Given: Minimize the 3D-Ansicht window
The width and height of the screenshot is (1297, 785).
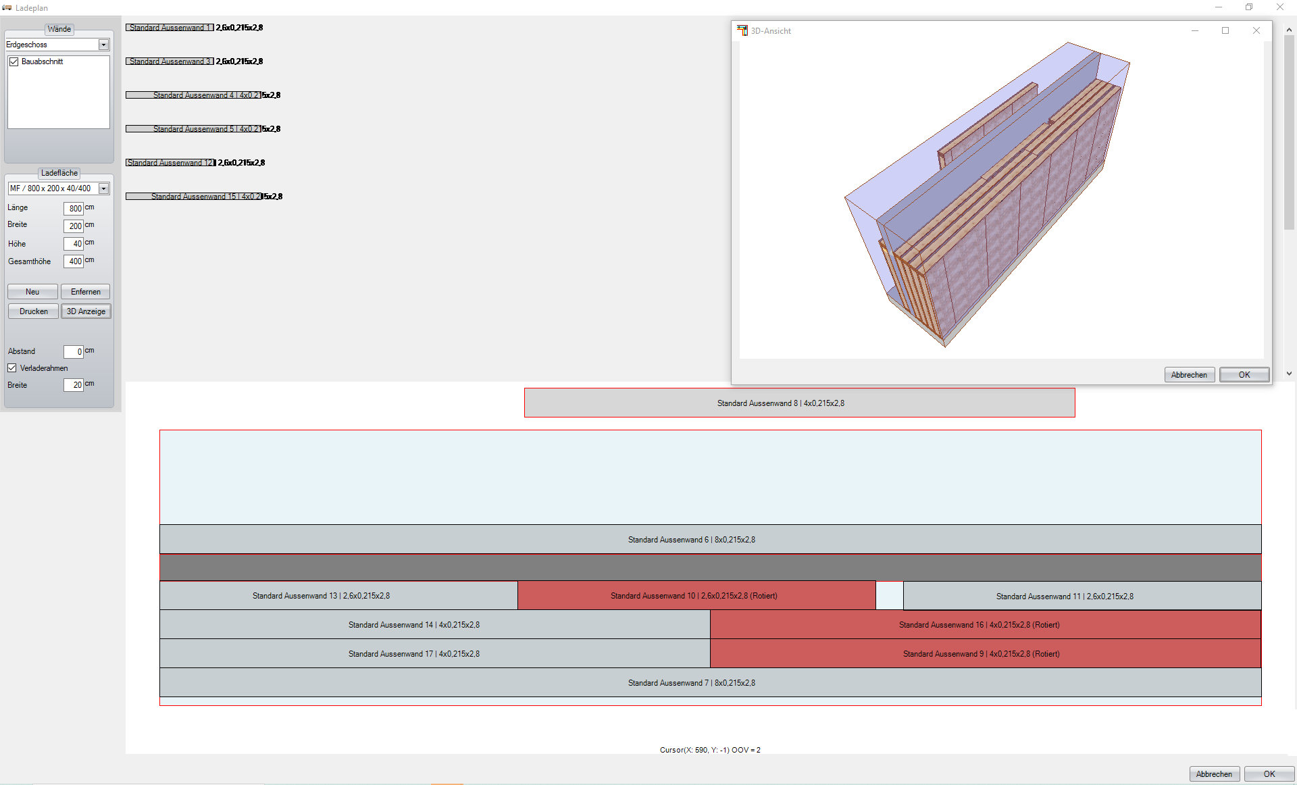Looking at the screenshot, I should coord(1195,30).
